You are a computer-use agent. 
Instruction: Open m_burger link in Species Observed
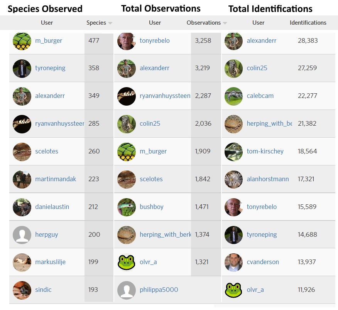[49, 40]
